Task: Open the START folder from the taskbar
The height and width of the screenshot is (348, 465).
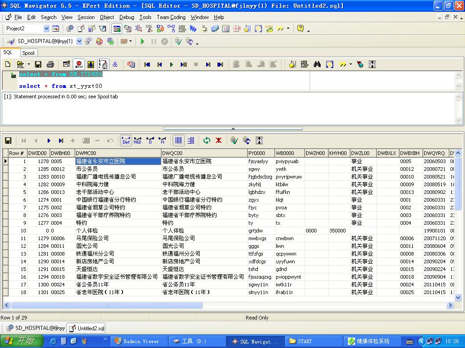Action: [314, 341]
